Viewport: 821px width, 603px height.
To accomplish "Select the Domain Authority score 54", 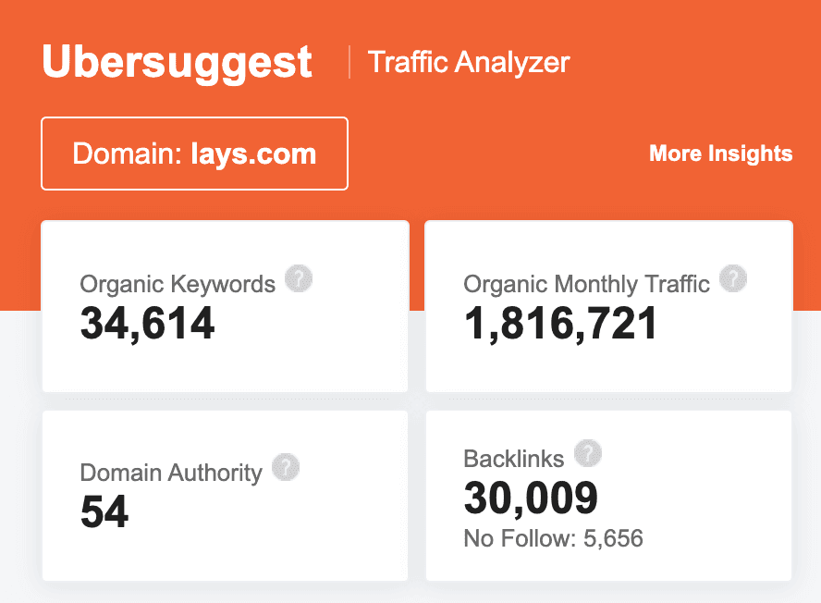I will coord(104,512).
